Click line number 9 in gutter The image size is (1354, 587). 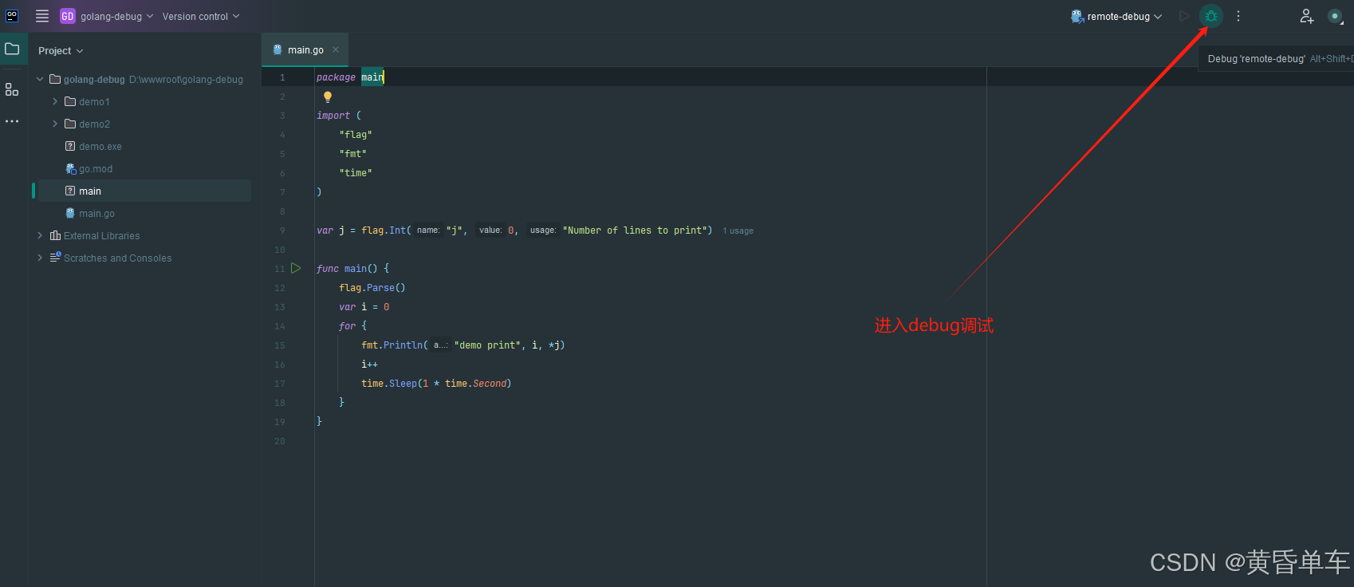coord(282,230)
